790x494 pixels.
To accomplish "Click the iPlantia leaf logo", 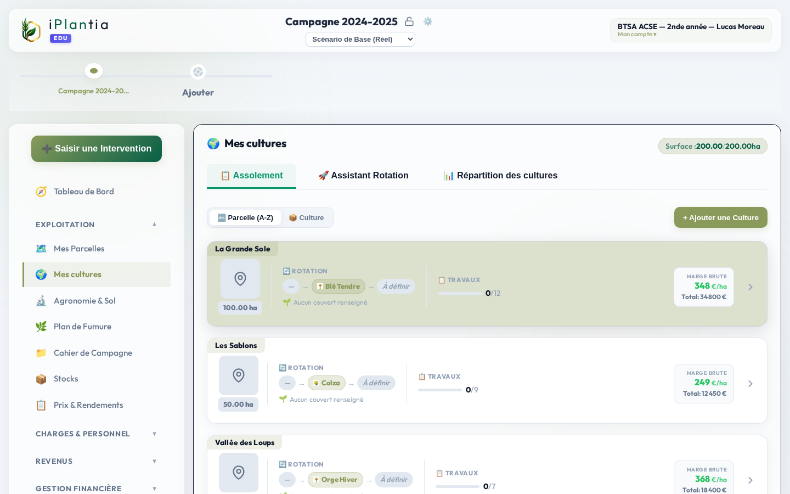I will (x=31, y=30).
